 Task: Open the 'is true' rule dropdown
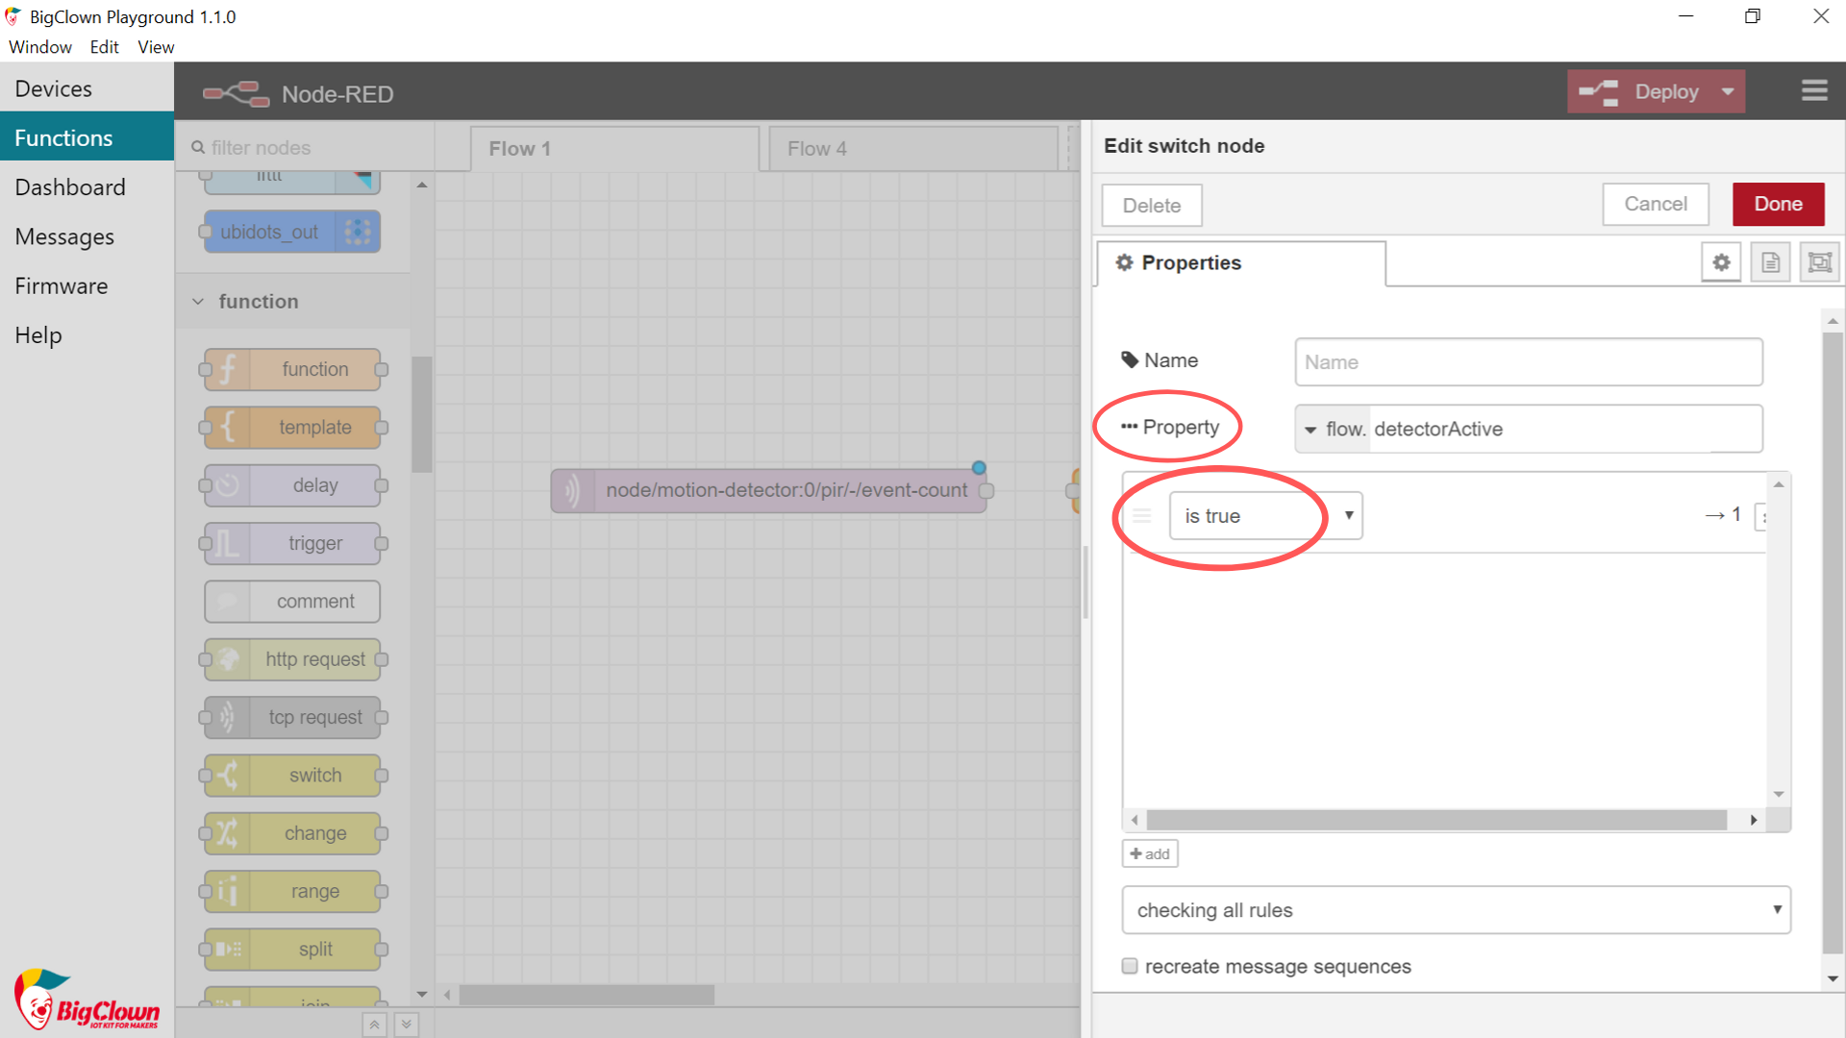click(1265, 516)
